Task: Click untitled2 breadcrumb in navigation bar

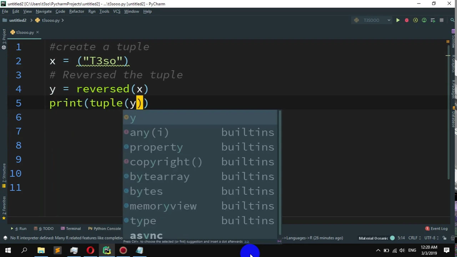Action: click(15, 20)
